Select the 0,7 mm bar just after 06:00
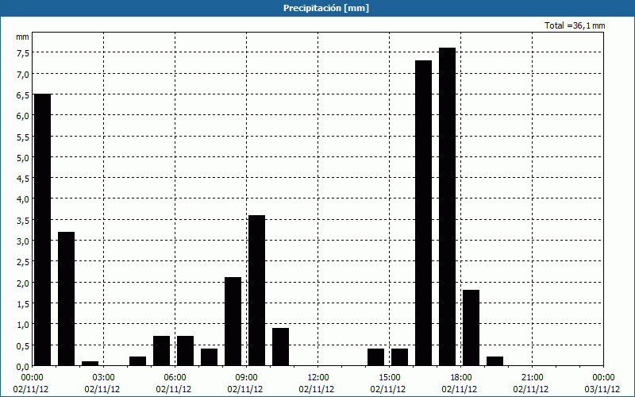 186,351
